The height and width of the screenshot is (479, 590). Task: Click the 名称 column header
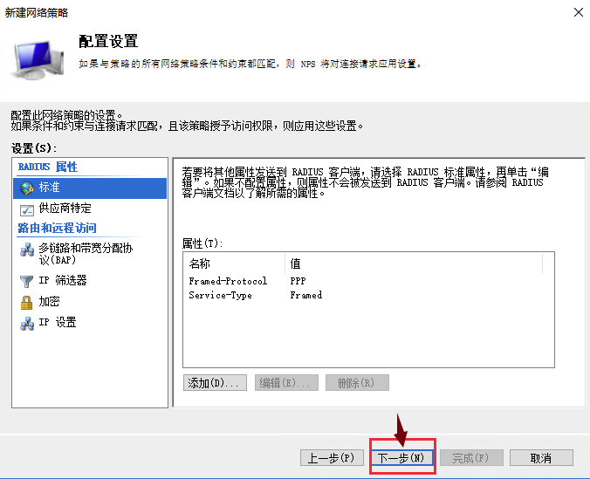[x=200, y=263]
